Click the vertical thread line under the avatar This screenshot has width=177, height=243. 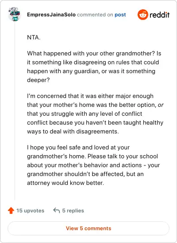15,111
